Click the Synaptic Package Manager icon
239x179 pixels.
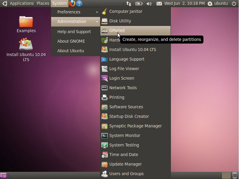pos(104,126)
